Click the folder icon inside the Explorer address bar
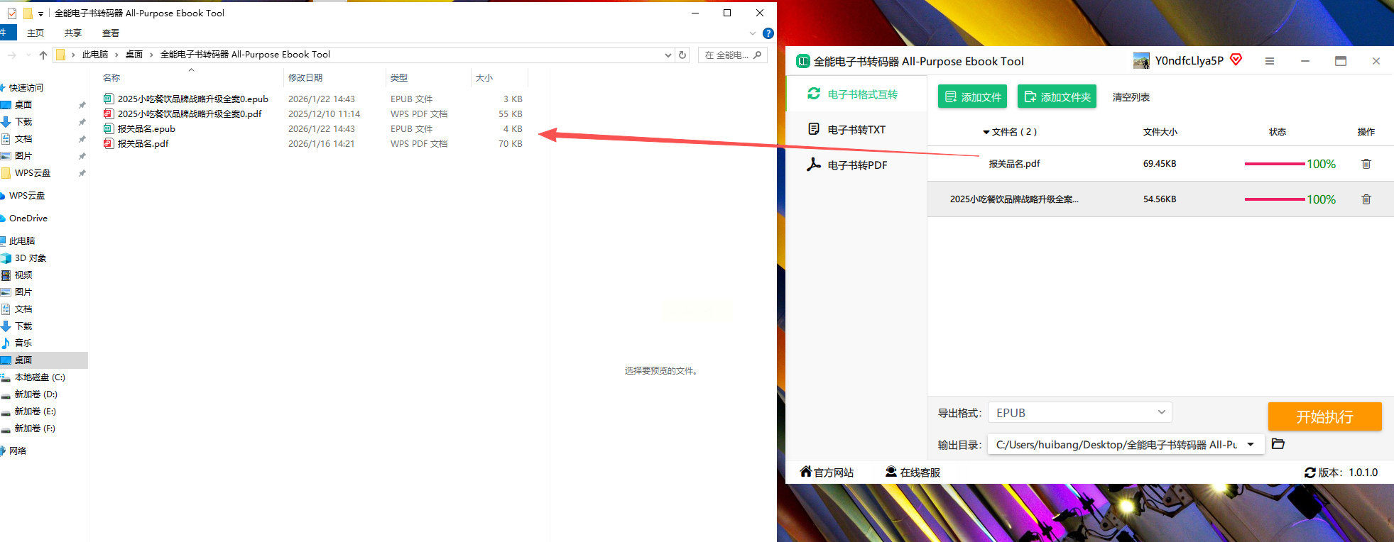Screen dimensions: 1394x542 click(x=61, y=55)
